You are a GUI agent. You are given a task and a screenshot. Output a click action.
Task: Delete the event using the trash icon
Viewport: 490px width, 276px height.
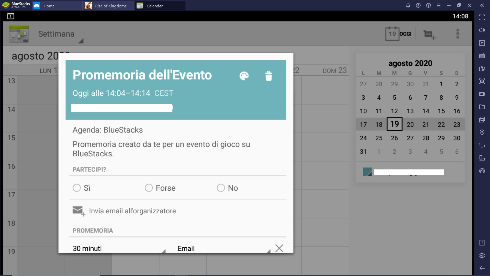268,76
